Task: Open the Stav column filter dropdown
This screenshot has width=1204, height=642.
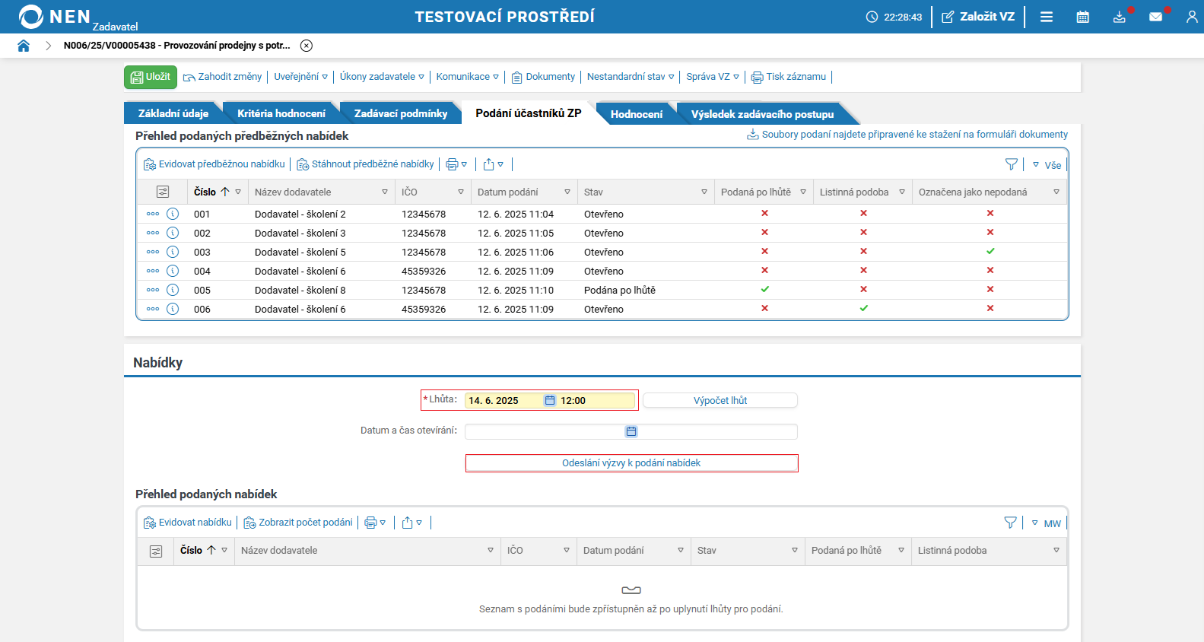Action: pyautogui.click(x=704, y=192)
